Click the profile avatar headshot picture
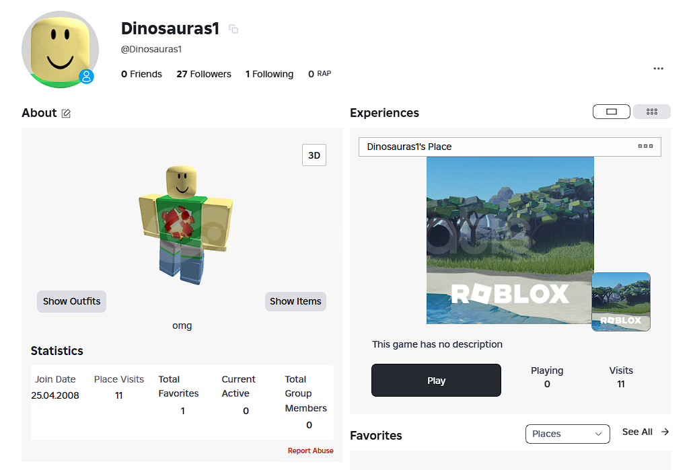This screenshot has width=693, height=470. point(59,48)
